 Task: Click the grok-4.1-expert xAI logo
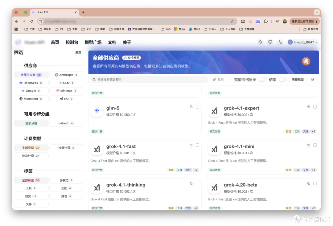point(214,111)
